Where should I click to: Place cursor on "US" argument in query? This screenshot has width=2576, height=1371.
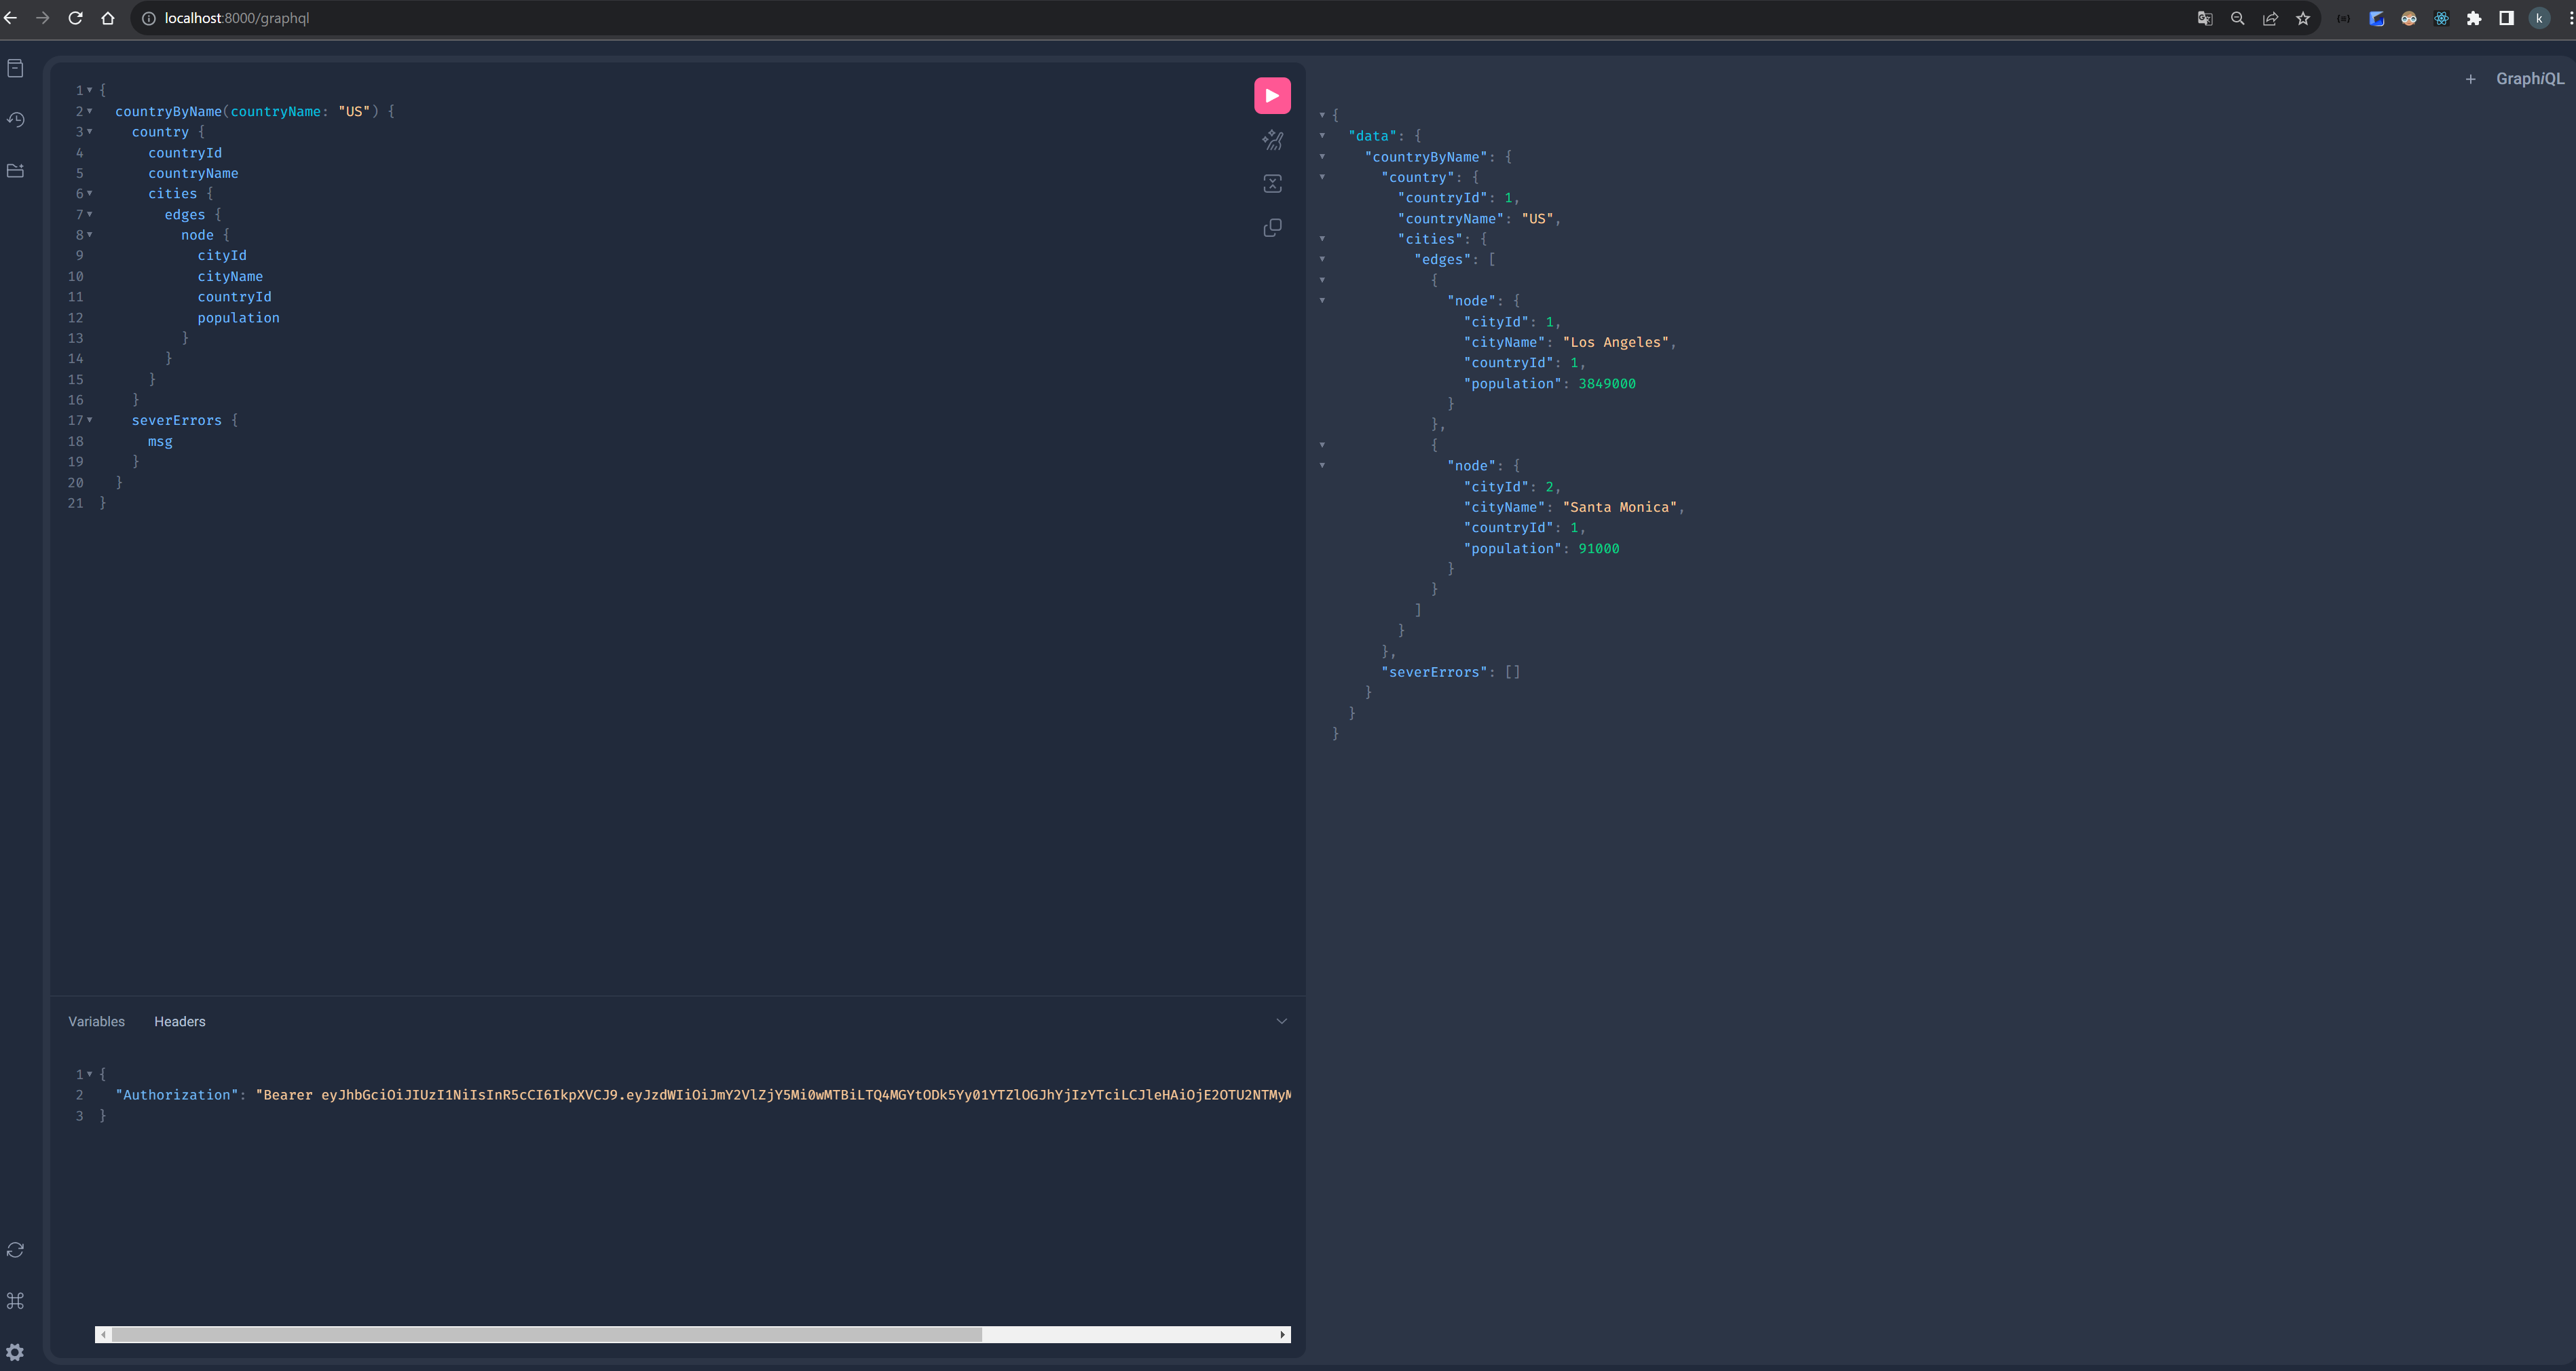pos(354,111)
